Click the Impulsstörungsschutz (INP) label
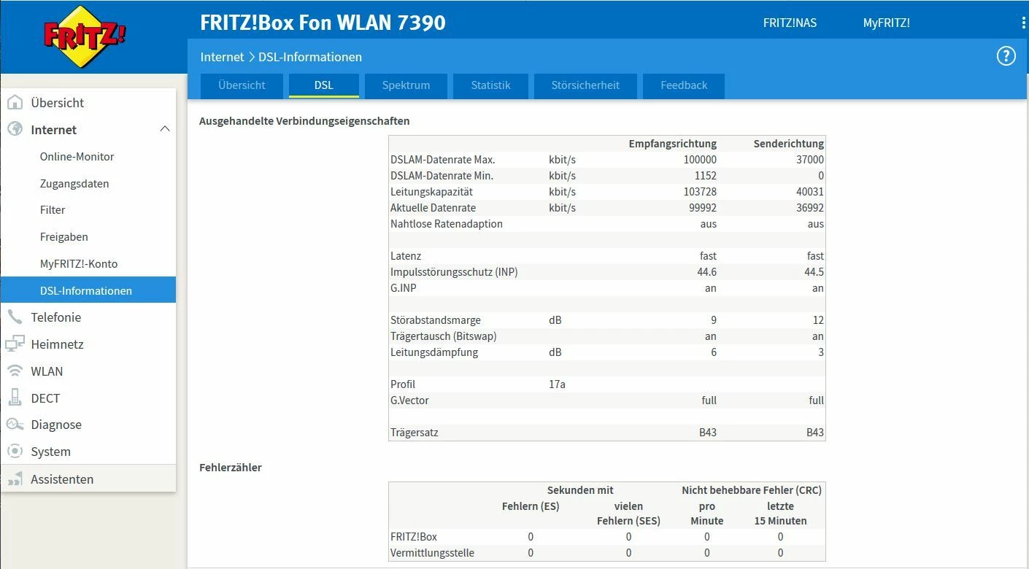 (454, 272)
